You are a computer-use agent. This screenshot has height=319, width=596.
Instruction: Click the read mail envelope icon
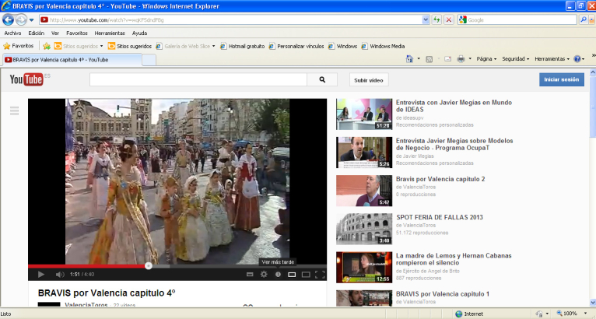click(447, 59)
